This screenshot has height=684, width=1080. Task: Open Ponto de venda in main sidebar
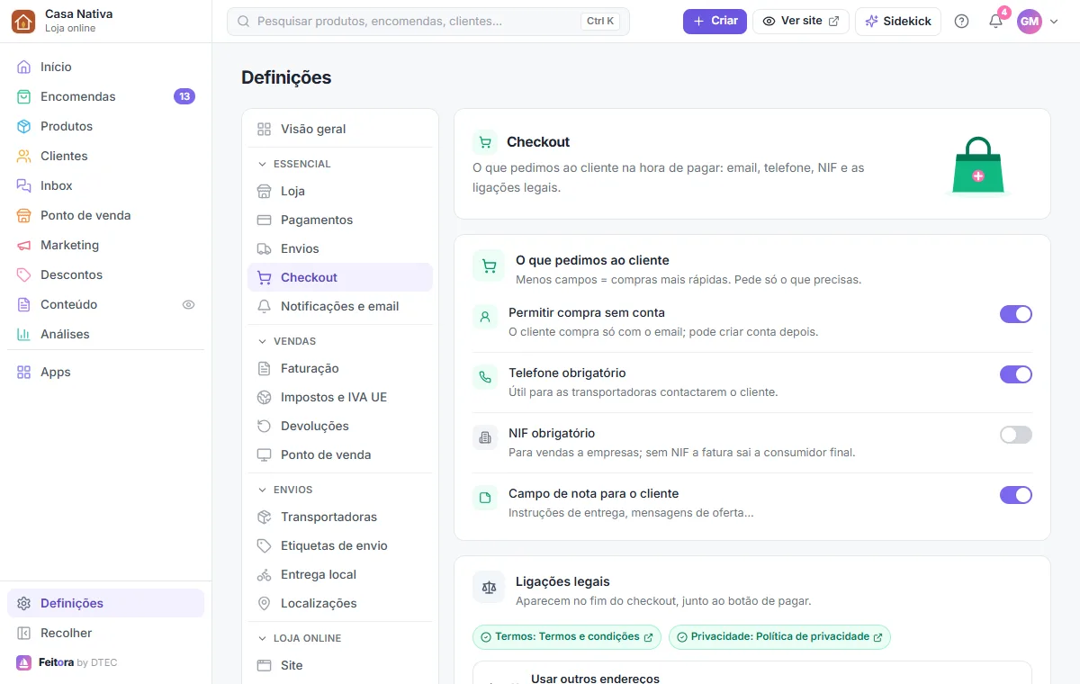click(x=106, y=215)
